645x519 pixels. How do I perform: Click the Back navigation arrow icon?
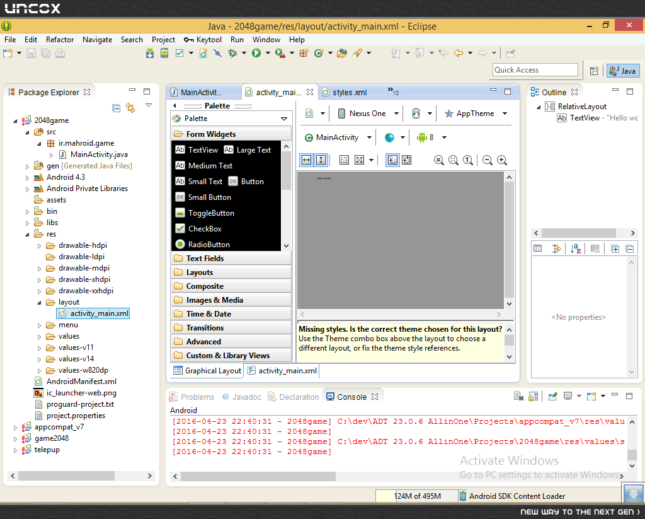(459, 53)
